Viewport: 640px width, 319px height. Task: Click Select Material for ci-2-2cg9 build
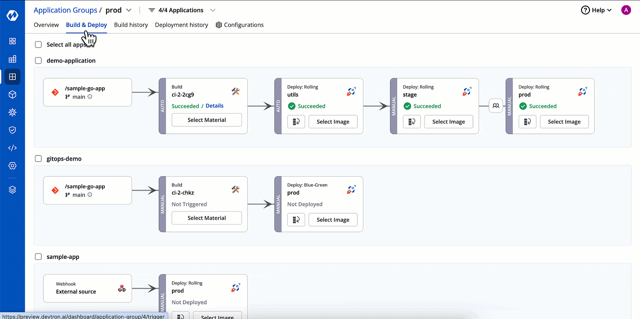tap(207, 120)
